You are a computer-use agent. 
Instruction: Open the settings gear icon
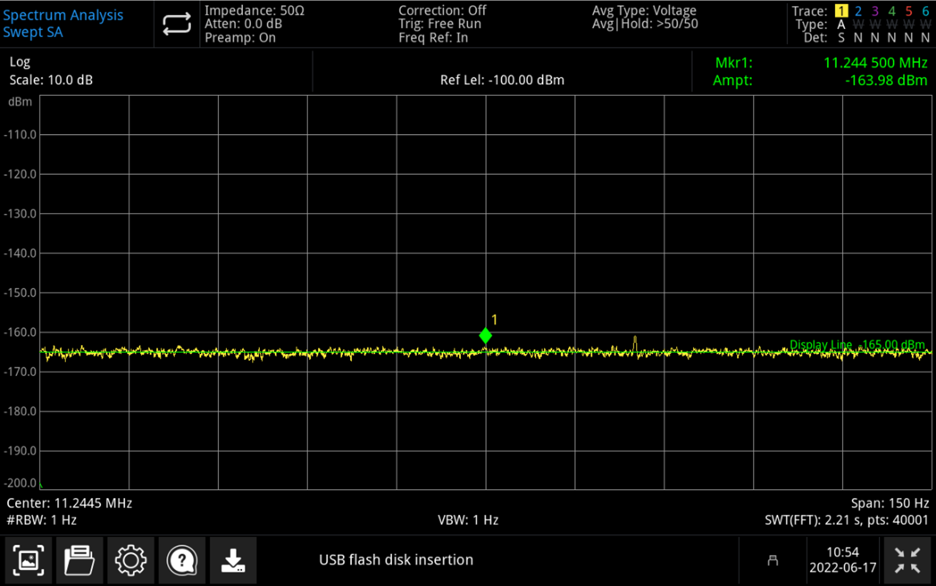click(131, 560)
